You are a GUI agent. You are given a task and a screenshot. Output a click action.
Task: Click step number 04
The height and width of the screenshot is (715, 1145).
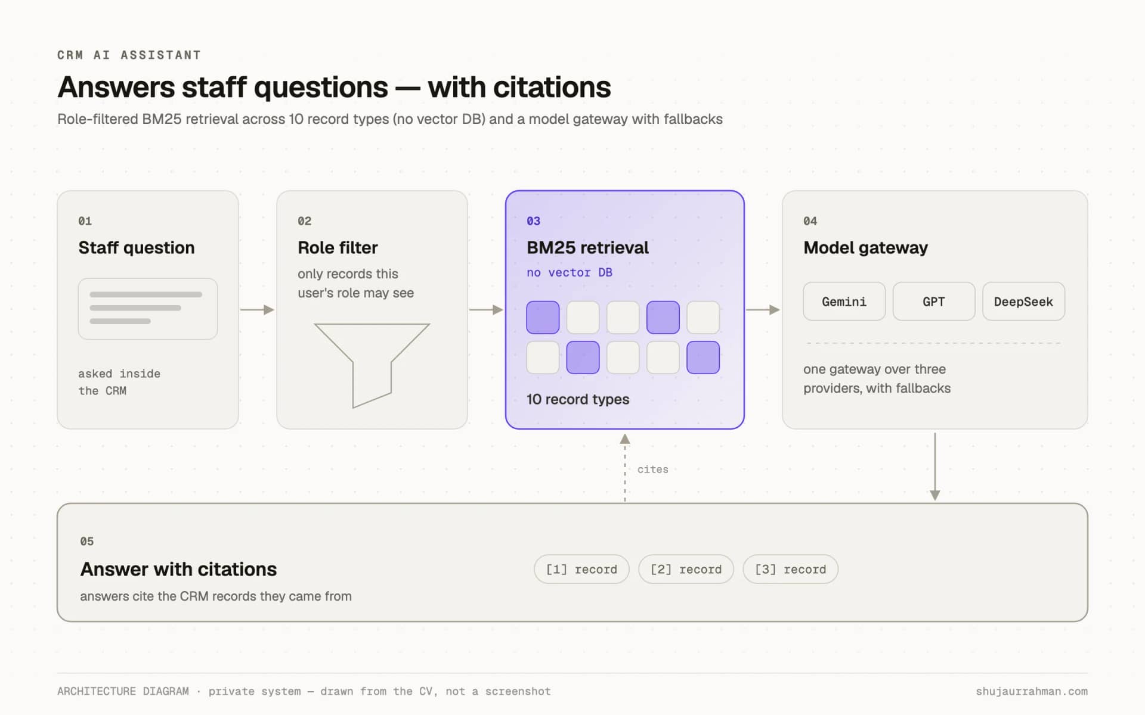pos(810,221)
